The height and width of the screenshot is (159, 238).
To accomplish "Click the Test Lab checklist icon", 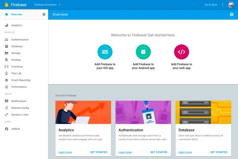I will click(x=6, y=73).
